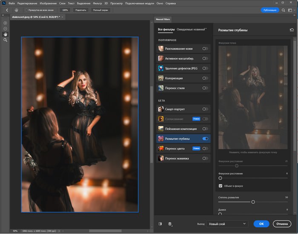Select the magnifier Zoom tool
The width and height of the screenshot is (298, 234).
(x=6, y=40)
